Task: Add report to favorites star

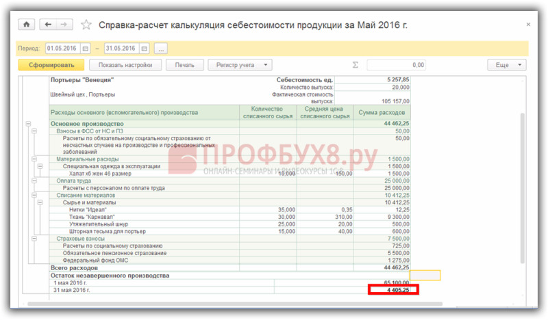Action: tap(86, 25)
